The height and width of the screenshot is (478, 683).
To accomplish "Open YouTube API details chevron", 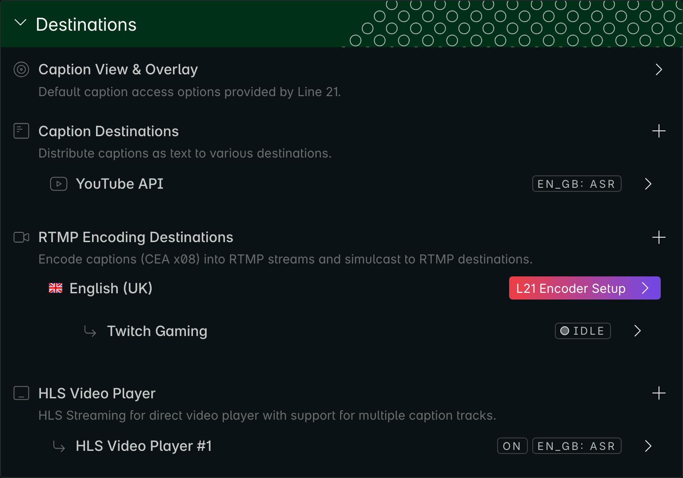I will [x=648, y=184].
